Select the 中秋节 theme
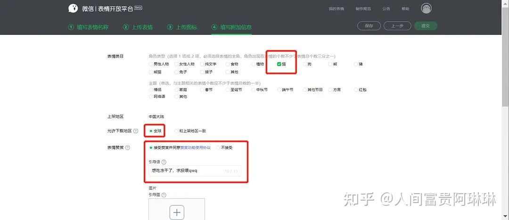 click(x=254, y=90)
